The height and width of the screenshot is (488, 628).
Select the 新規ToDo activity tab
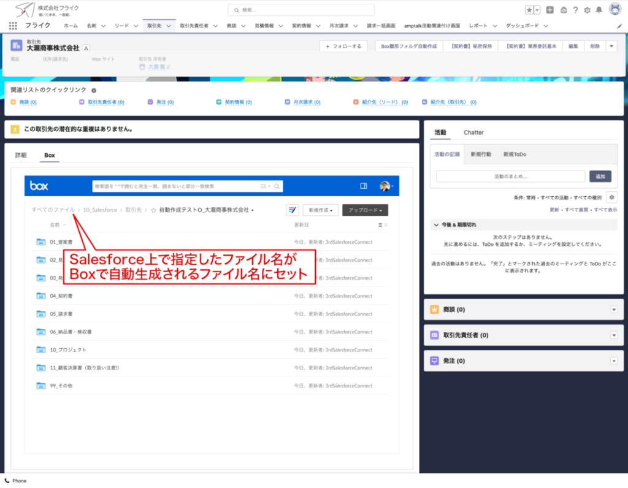(515, 154)
